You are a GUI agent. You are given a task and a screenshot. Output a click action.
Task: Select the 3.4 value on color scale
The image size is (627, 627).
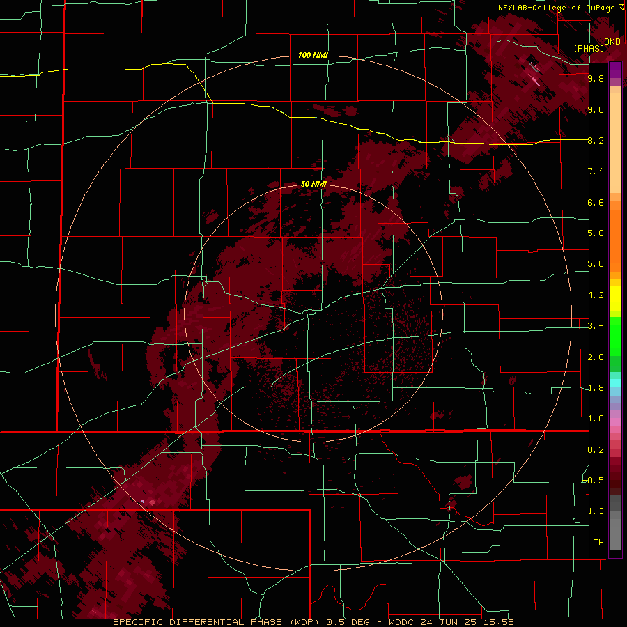596,326
